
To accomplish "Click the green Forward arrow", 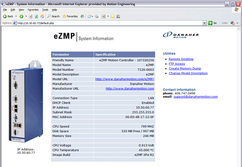I will pyautogui.click(x=21, y=16).
